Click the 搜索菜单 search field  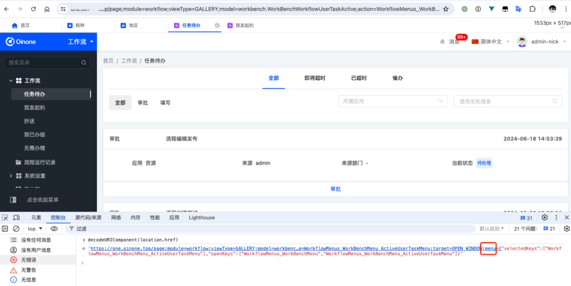47,62
